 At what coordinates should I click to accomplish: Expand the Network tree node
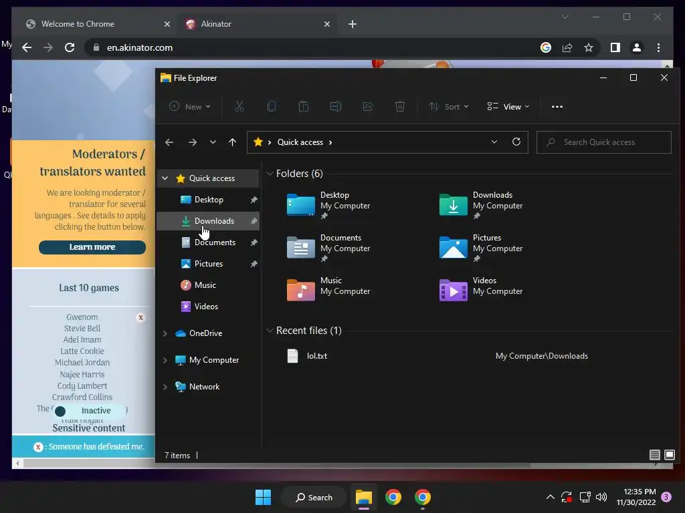click(x=165, y=387)
